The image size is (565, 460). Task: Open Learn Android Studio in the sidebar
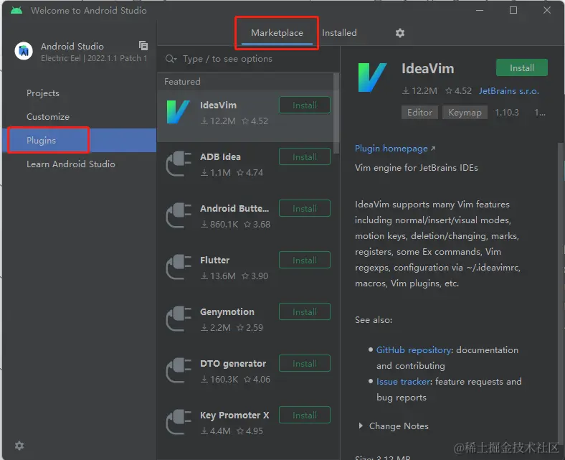click(x=70, y=164)
